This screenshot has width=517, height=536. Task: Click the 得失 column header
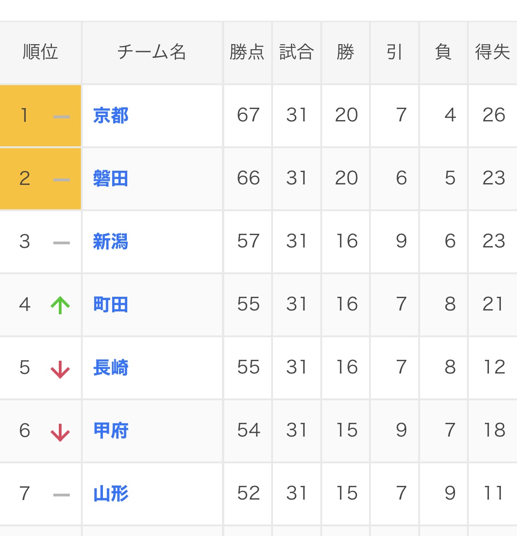[x=493, y=52]
